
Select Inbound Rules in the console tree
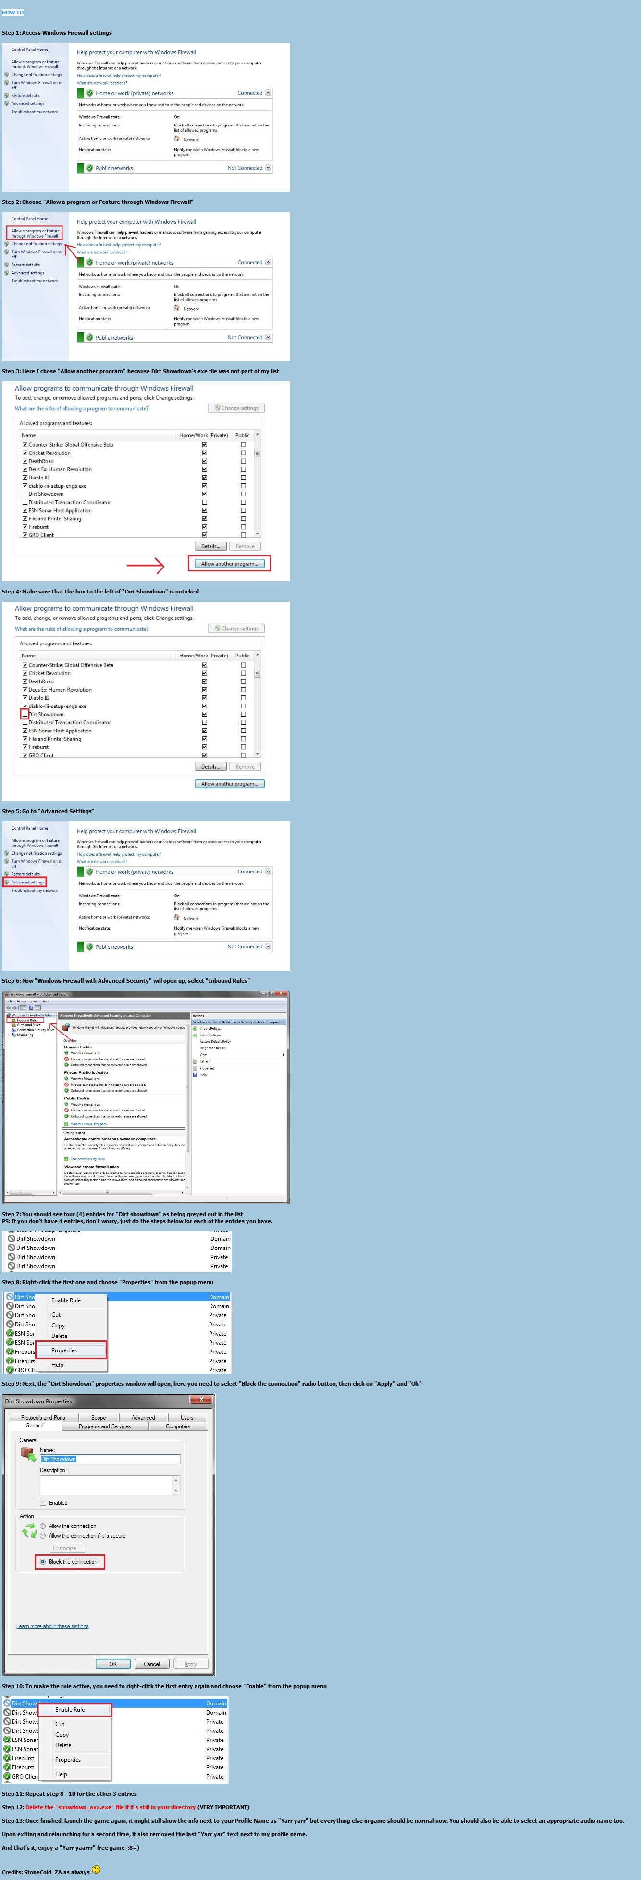[x=26, y=1020]
